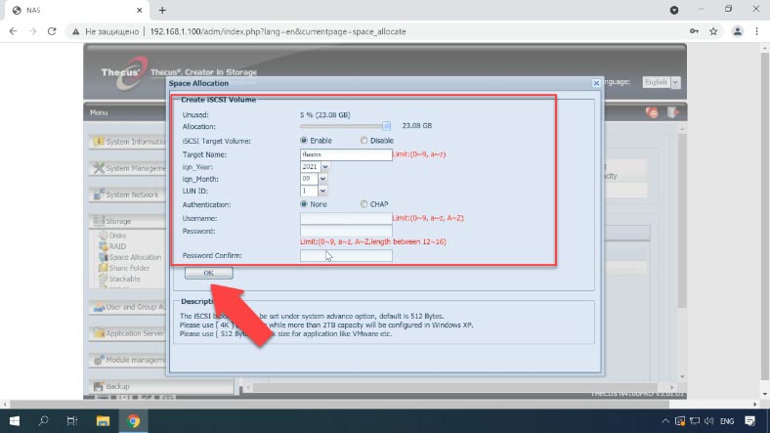Select the Disable iSCSI Target Volume radio

coord(364,141)
